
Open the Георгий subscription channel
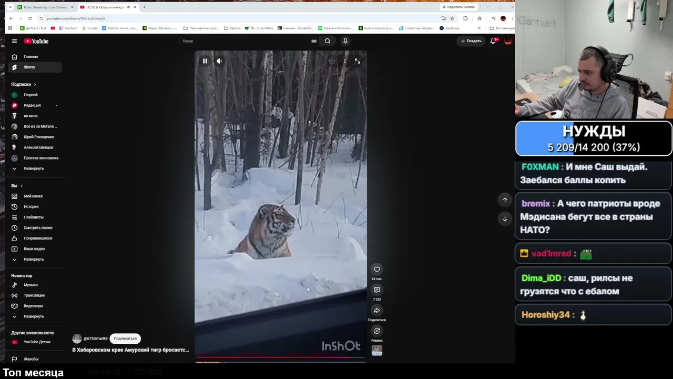pos(35,95)
